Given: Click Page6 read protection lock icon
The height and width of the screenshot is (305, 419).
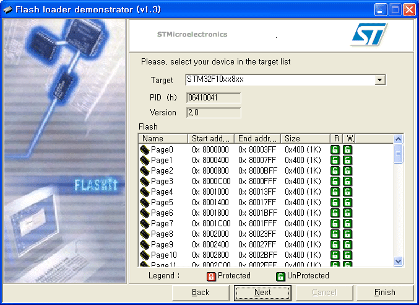Looking at the screenshot, I should (335, 213).
